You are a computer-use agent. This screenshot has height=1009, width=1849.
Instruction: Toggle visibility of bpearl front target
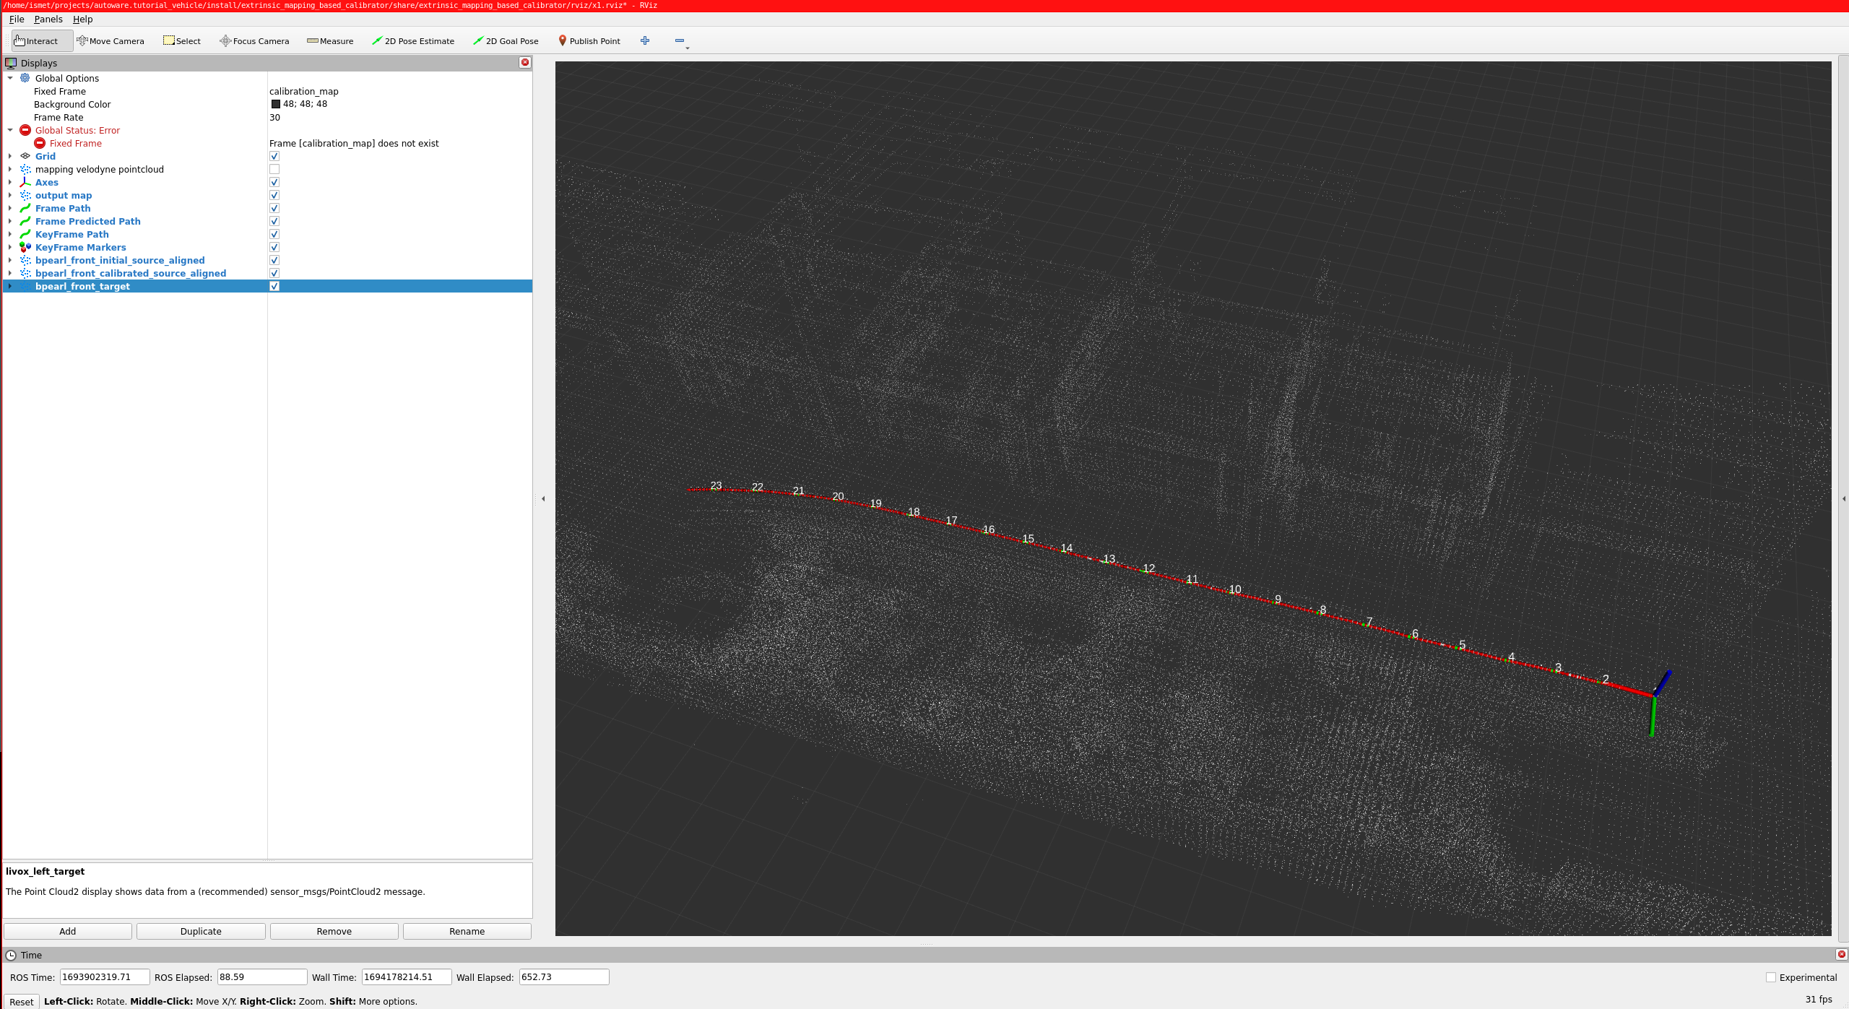coord(274,286)
